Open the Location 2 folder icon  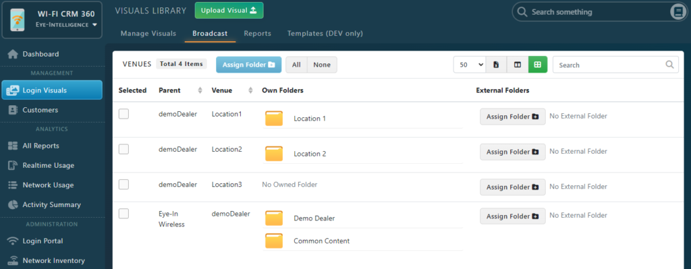274,154
